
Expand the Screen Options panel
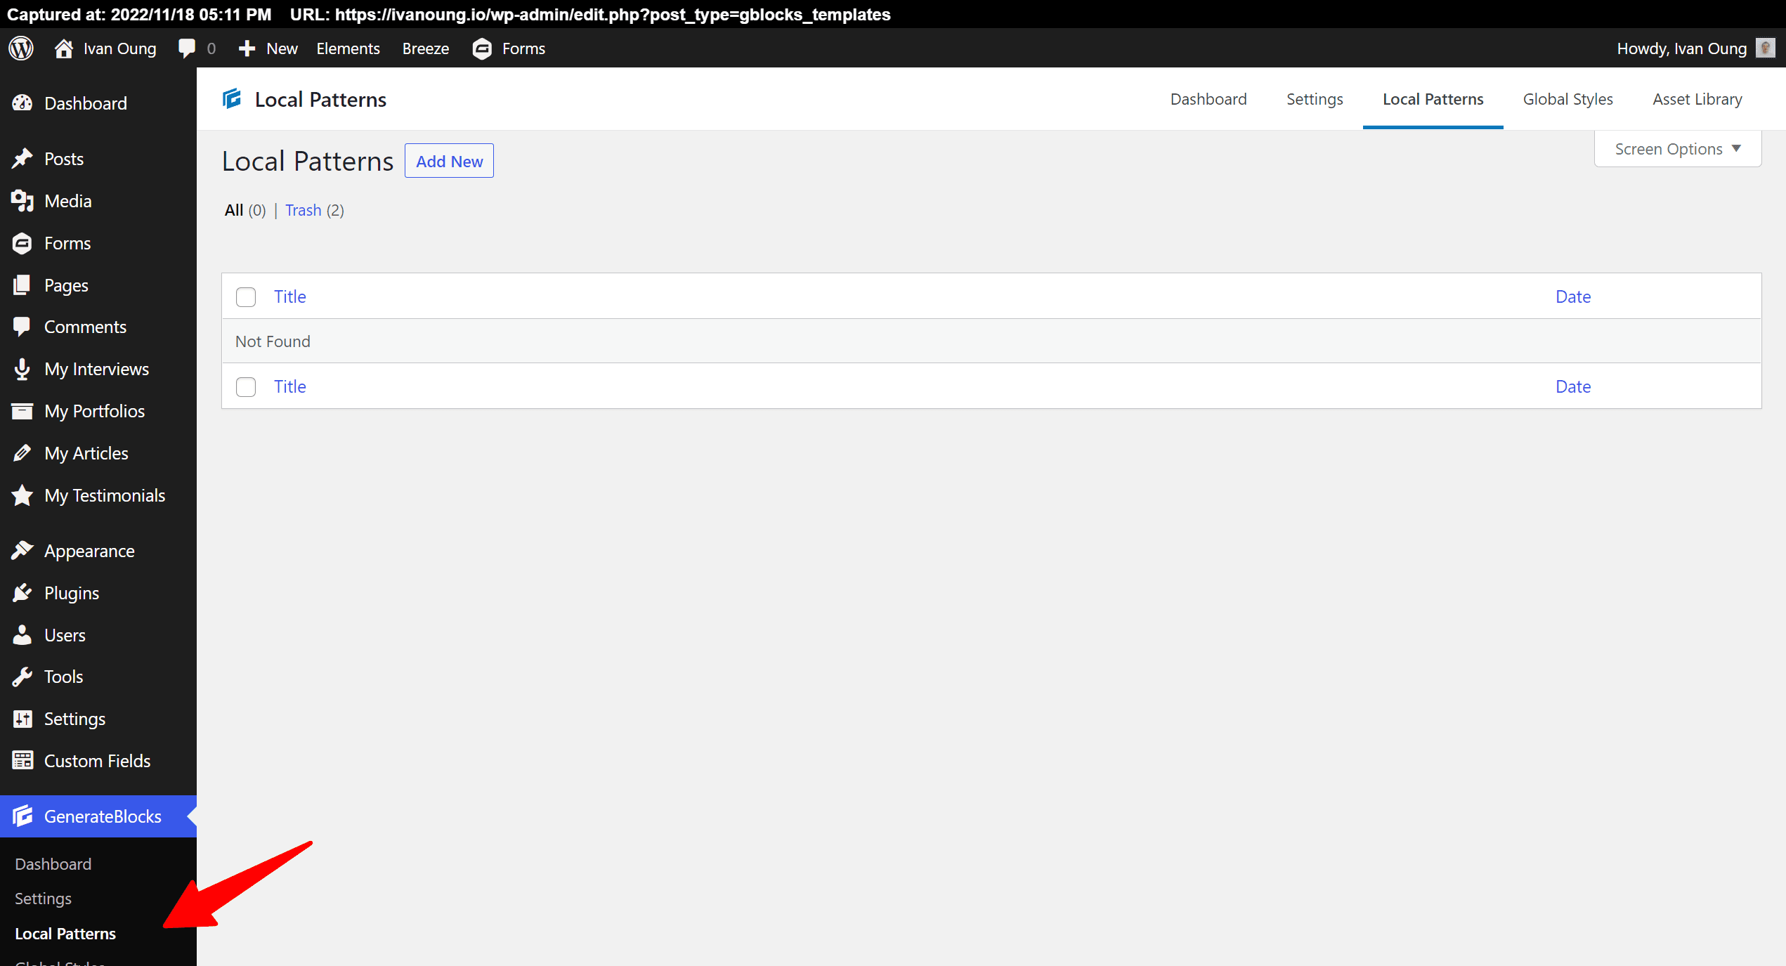click(1678, 149)
